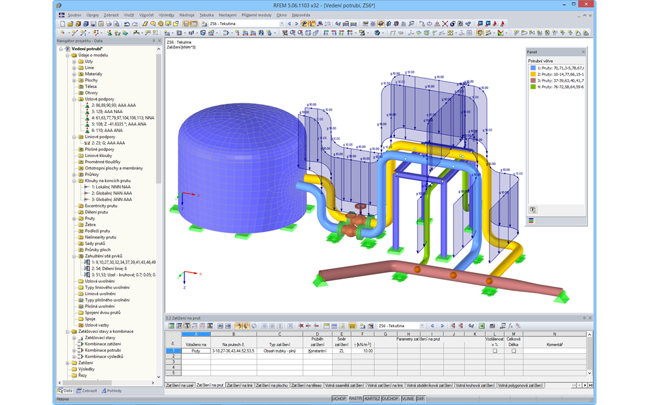This screenshot has height=405, width=649.
Task: Toggle the highlighted navigator panel display button
Action: coord(187,23)
